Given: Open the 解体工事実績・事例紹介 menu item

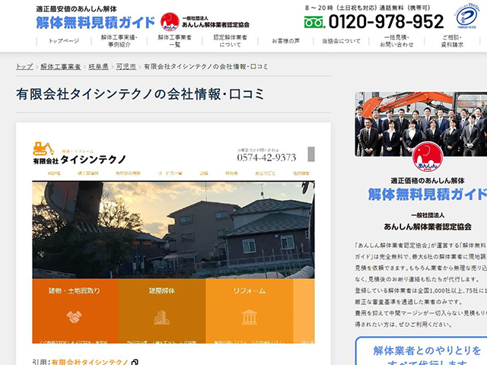Looking at the screenshot, I should tap(119, 41).
